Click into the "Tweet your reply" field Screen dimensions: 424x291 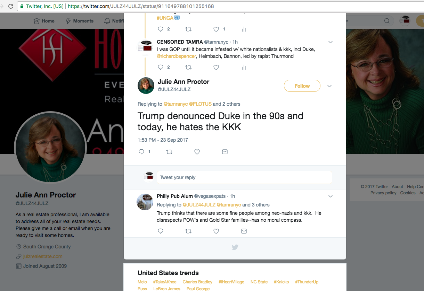coord(244,177)
